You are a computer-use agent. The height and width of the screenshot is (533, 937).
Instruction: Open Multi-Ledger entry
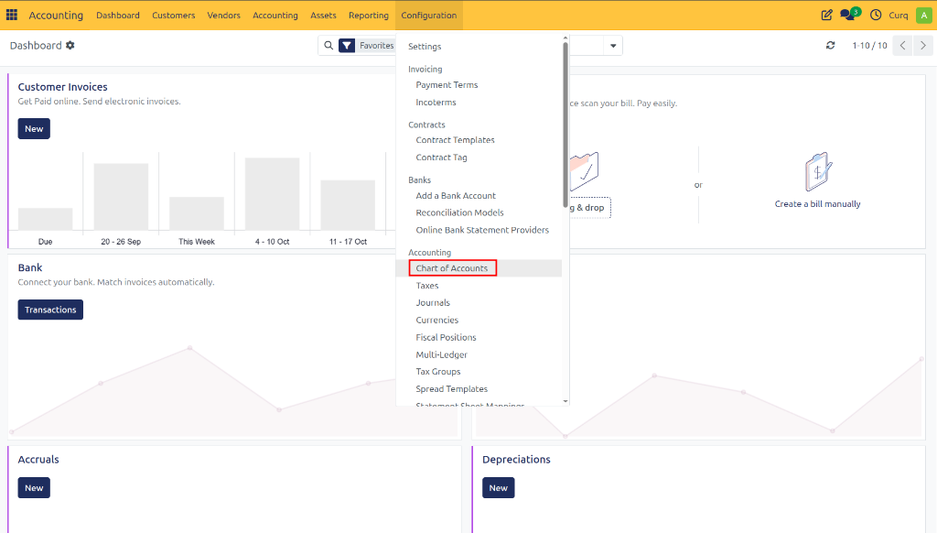pyautogui.click(x=441, y=354)
